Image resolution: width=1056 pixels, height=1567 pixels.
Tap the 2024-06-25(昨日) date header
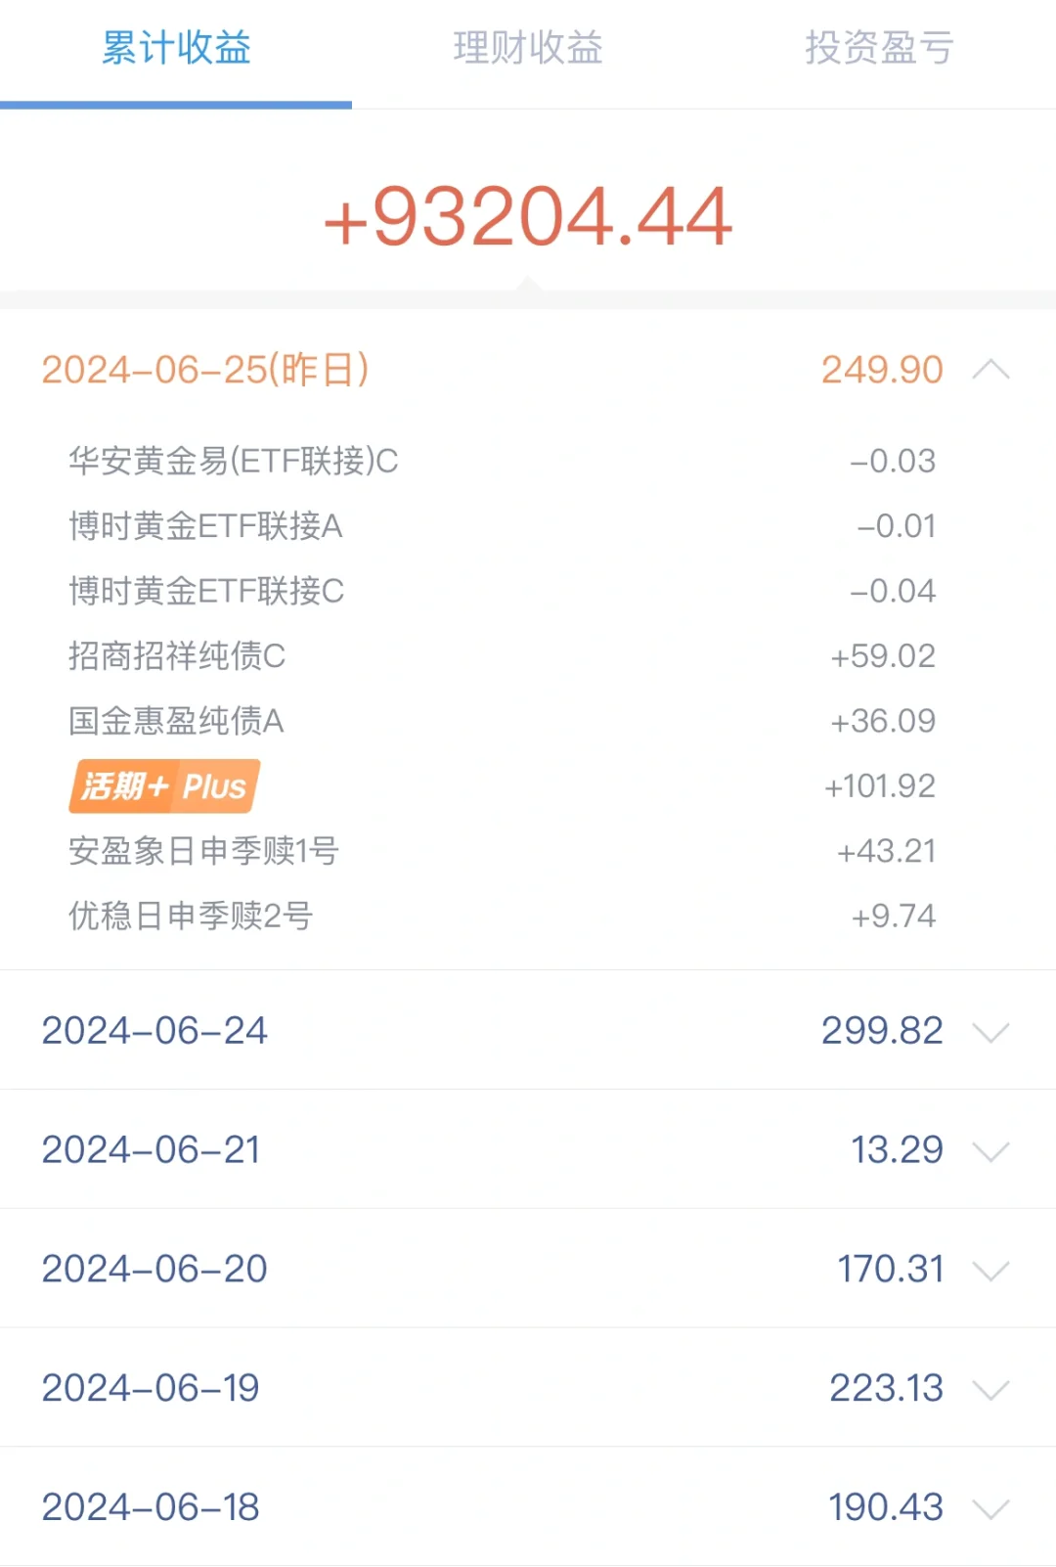tap(205, 370)
